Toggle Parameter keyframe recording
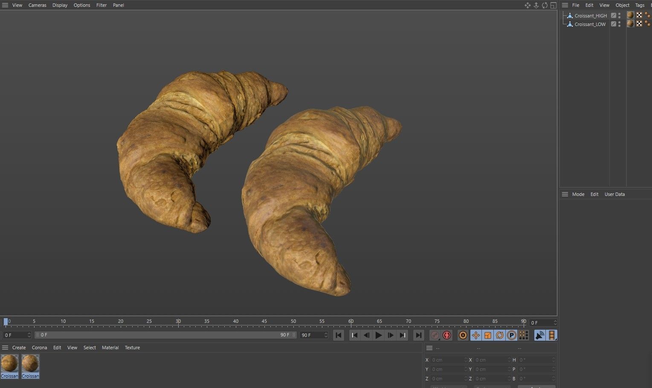 tap(511, 335)
